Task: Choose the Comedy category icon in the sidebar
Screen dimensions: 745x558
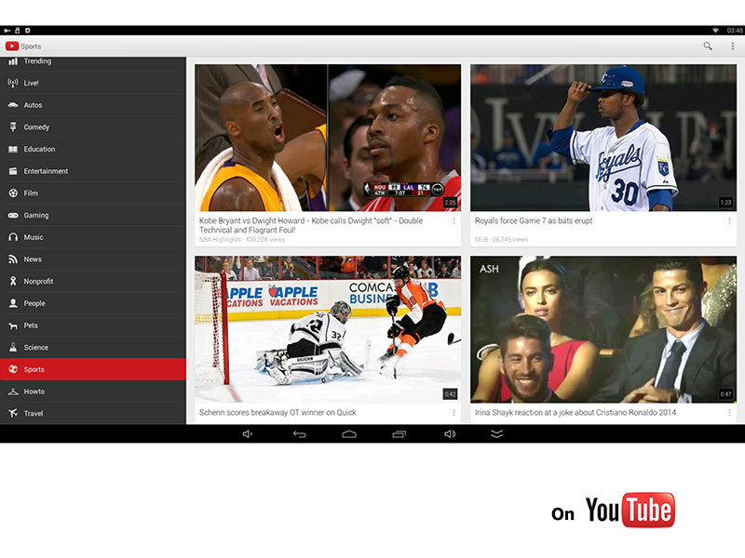Action: tap(13, 127)
